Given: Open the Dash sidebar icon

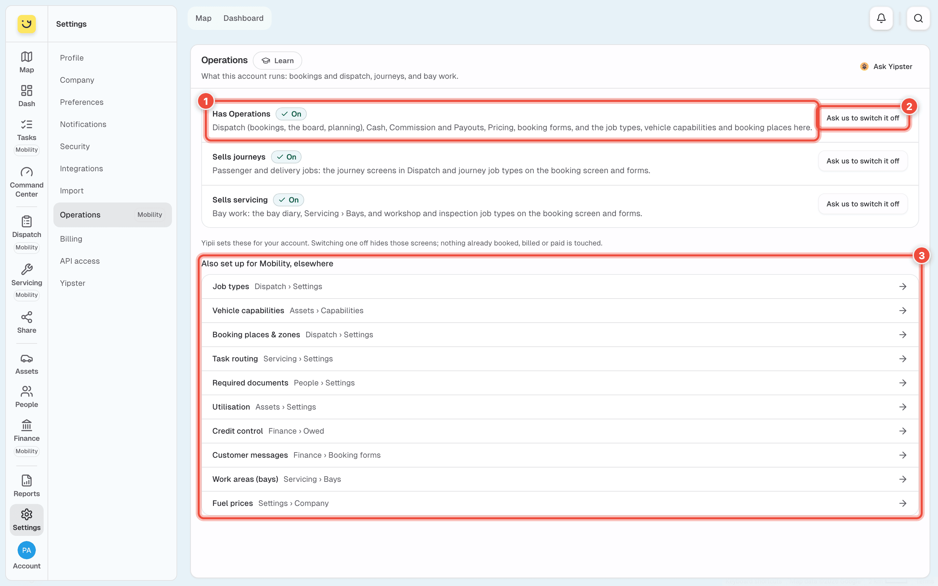Looking at the screenshot, I should pyautogui.click(x=26, y=96).
